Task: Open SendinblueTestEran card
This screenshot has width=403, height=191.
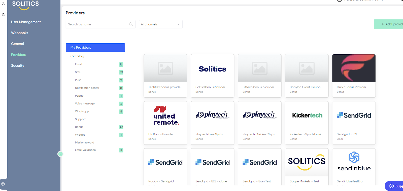Action: coord(354,167)
